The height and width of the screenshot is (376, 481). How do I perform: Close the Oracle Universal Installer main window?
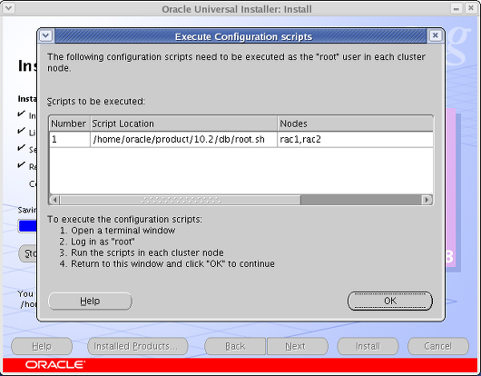(x=471, y=8)
